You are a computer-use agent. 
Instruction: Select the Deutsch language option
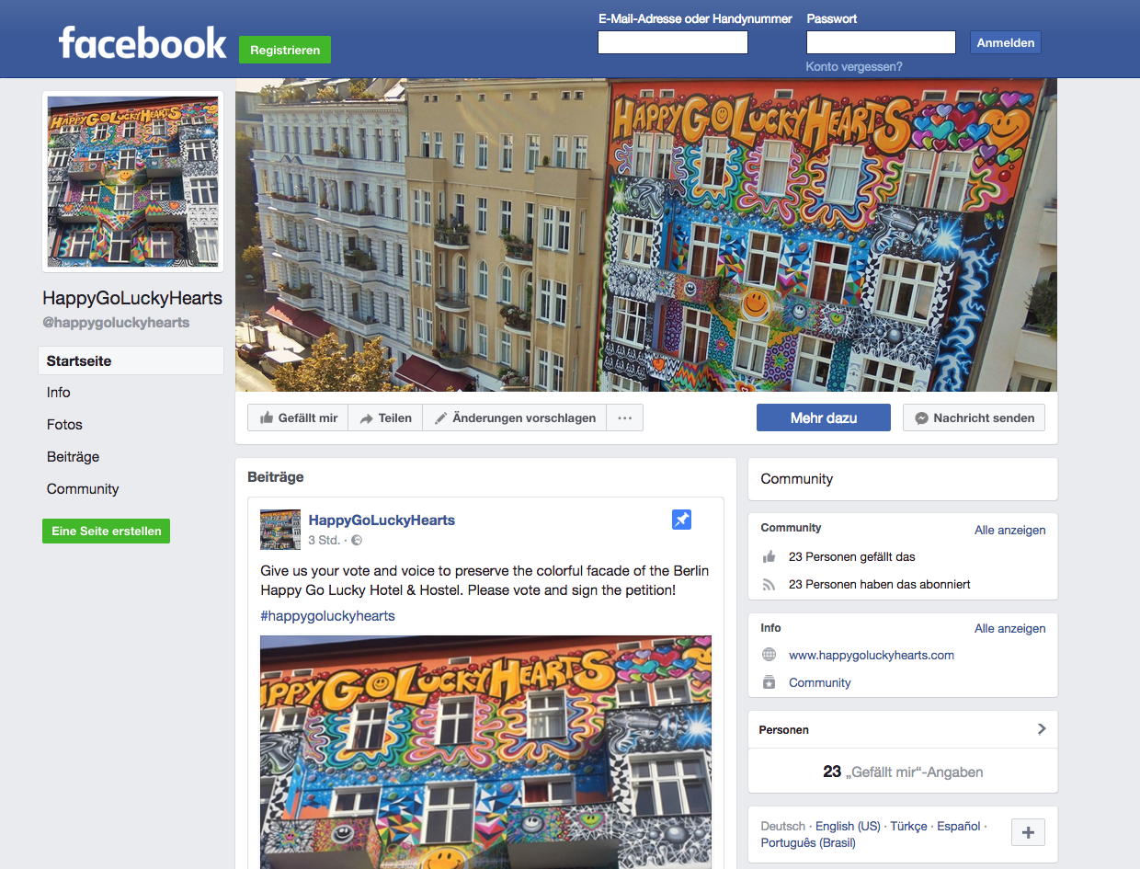(783, 827)
